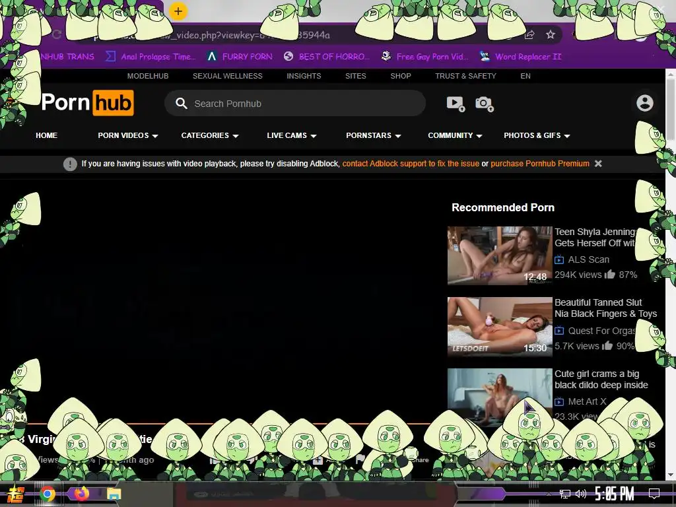Click the share page icon in the address bar
Viewport: 676px width, 507px height.
[x=529, y=35]
